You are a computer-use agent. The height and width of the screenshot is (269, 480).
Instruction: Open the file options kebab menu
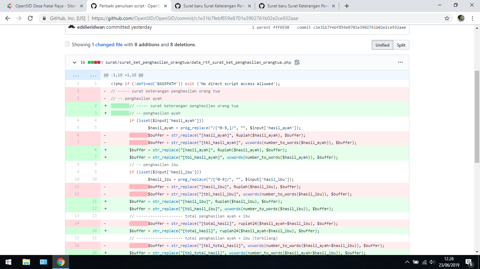coord(400,62)
